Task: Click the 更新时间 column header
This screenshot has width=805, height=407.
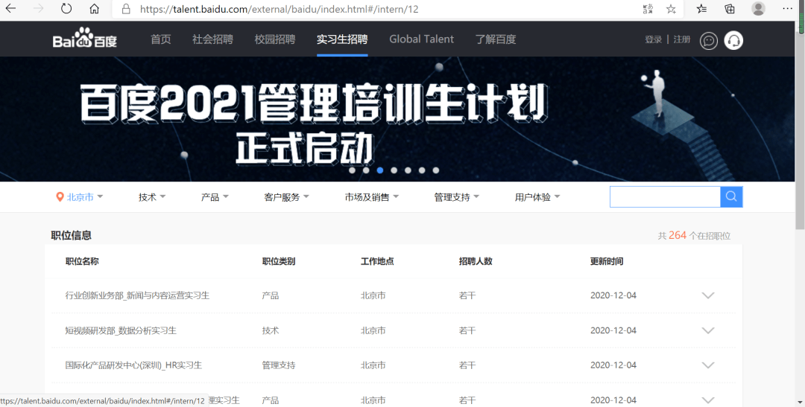Action: pyautogui.click(x=607, y=261)
